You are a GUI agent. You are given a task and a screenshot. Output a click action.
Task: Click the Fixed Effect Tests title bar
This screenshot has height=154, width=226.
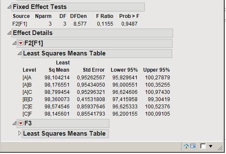78,7
